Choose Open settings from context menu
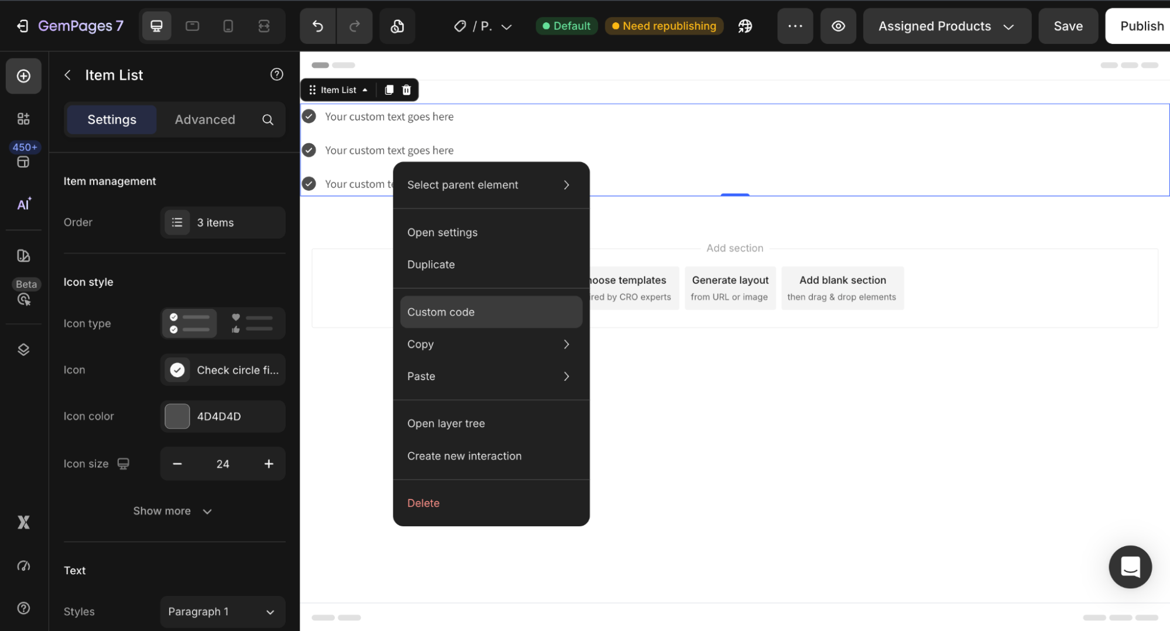 491,232
